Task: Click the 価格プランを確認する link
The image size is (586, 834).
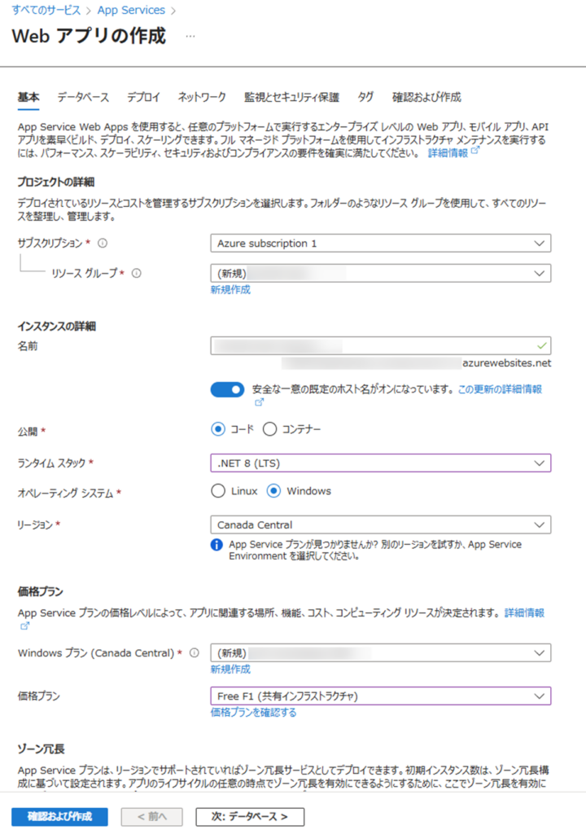Action: [x=253, y=713]
